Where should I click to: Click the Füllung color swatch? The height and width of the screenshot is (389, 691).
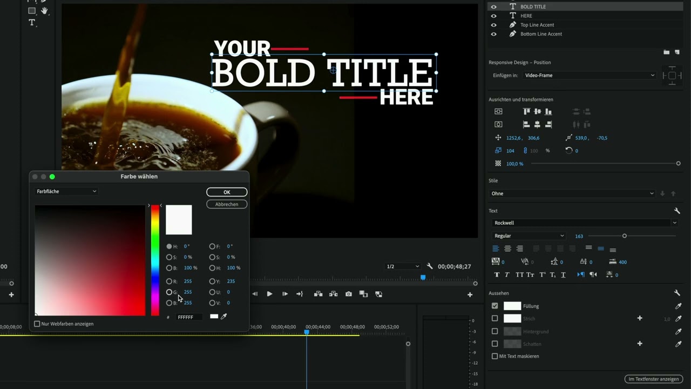(512, 306)
